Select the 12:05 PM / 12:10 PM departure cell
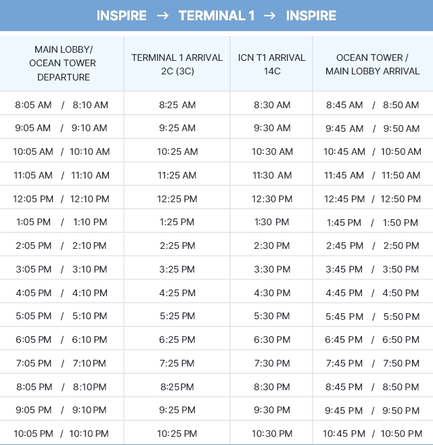 [62, 199]
